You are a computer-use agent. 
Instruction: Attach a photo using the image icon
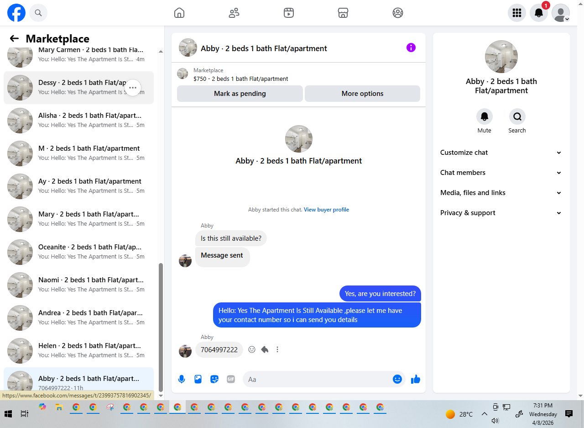coord(198,379)
